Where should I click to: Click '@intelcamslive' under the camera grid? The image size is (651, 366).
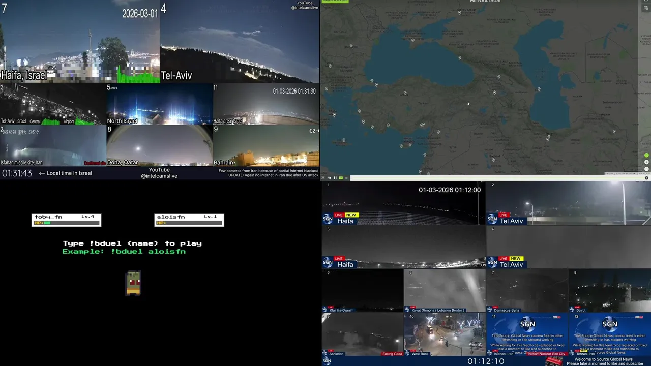click(x=159, y=176)
